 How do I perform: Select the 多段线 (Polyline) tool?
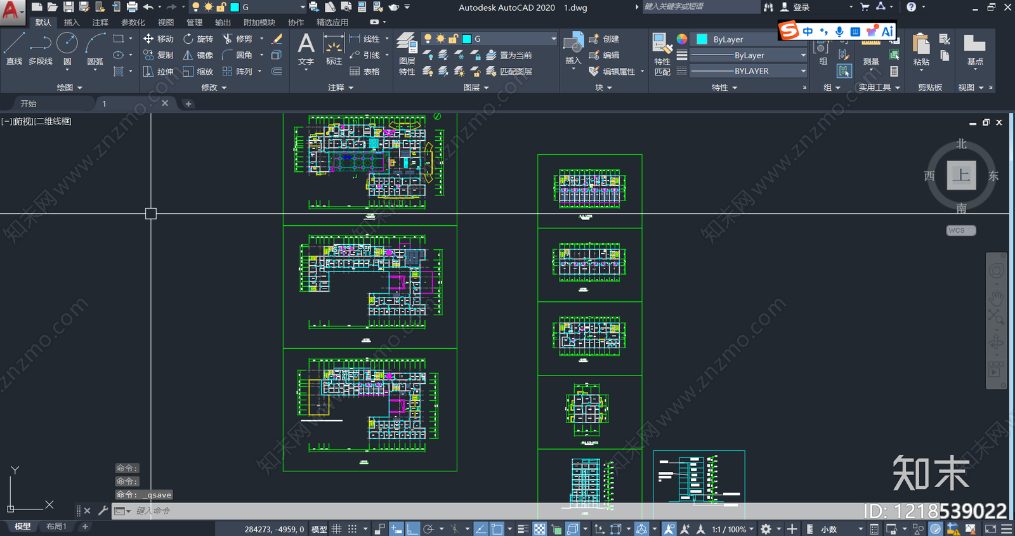tap(41, 49)
